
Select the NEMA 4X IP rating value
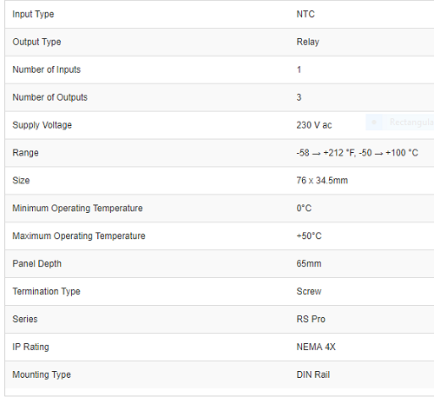point(316,347)
